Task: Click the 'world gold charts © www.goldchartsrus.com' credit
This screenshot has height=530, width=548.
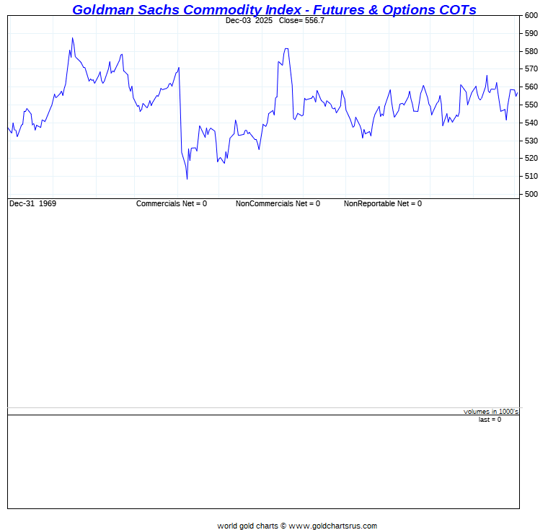Action: tap(297, 526)
